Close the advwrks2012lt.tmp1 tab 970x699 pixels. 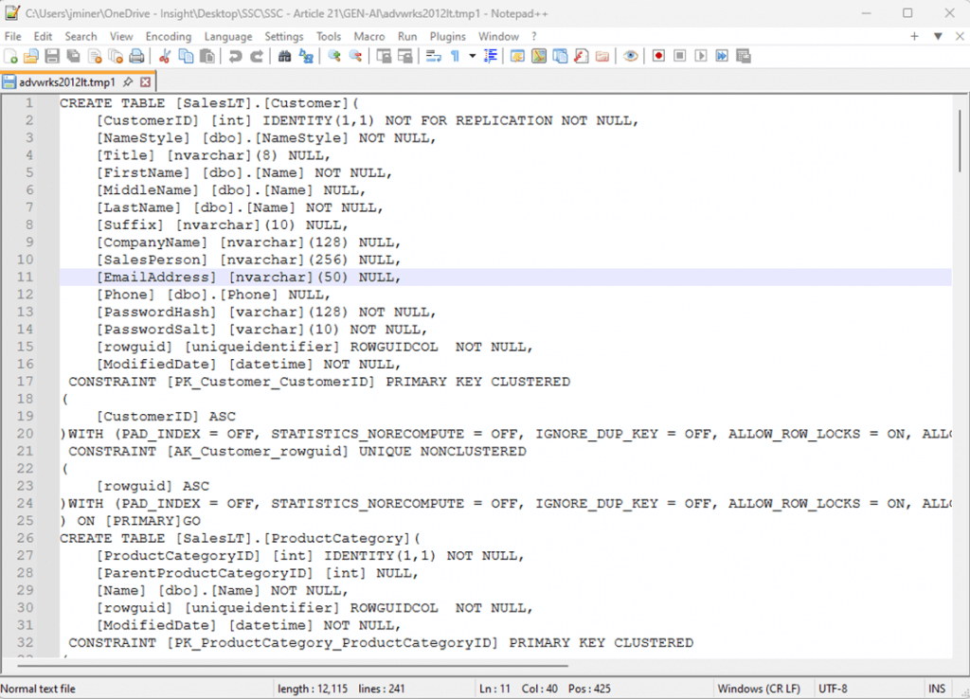[x=145, y=81]
